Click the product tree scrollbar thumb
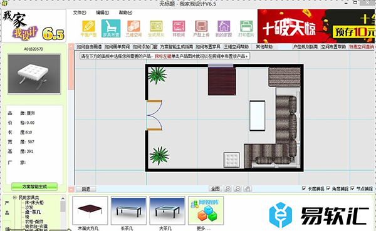376x231 pixels. [63, 207]
